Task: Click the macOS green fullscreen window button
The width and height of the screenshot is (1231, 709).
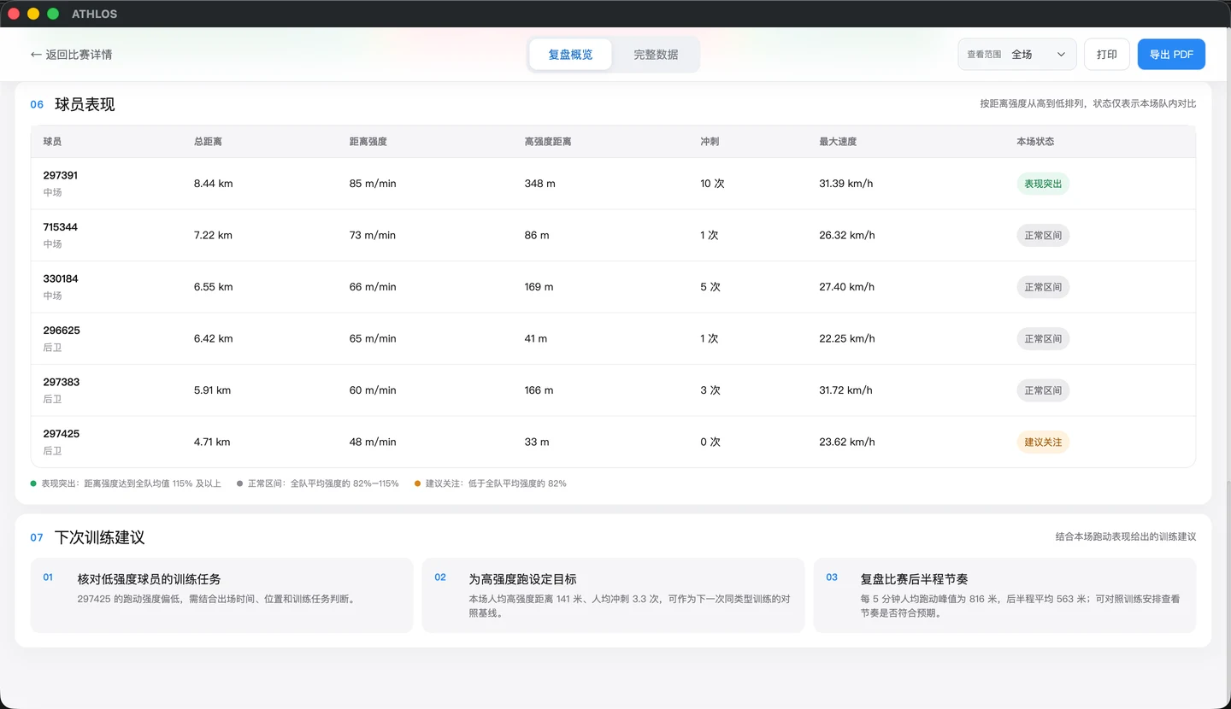Action: click(53, 14)
